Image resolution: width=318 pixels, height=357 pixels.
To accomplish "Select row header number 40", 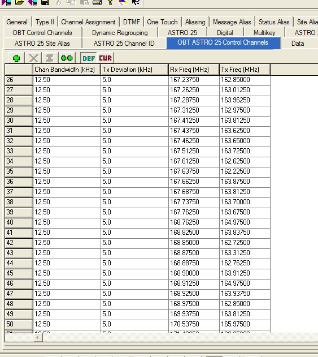I will coord(19,222).
